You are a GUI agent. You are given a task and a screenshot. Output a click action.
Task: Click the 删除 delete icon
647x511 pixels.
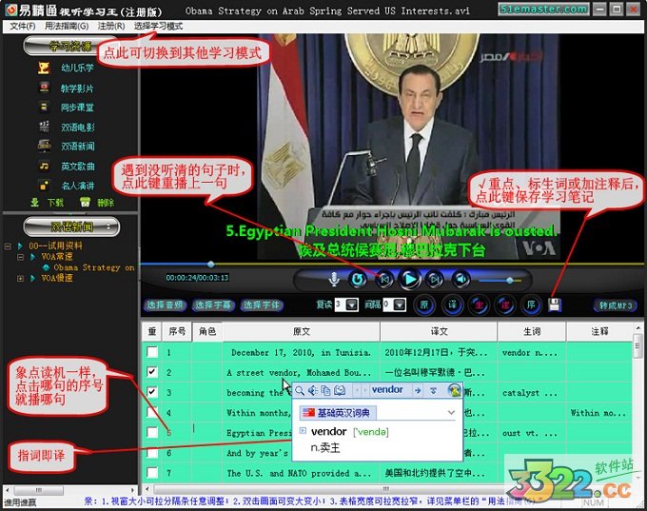point(85,203)
